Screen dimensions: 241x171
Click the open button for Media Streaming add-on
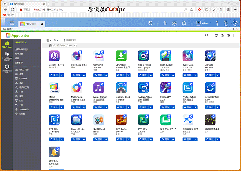[54, 107]
